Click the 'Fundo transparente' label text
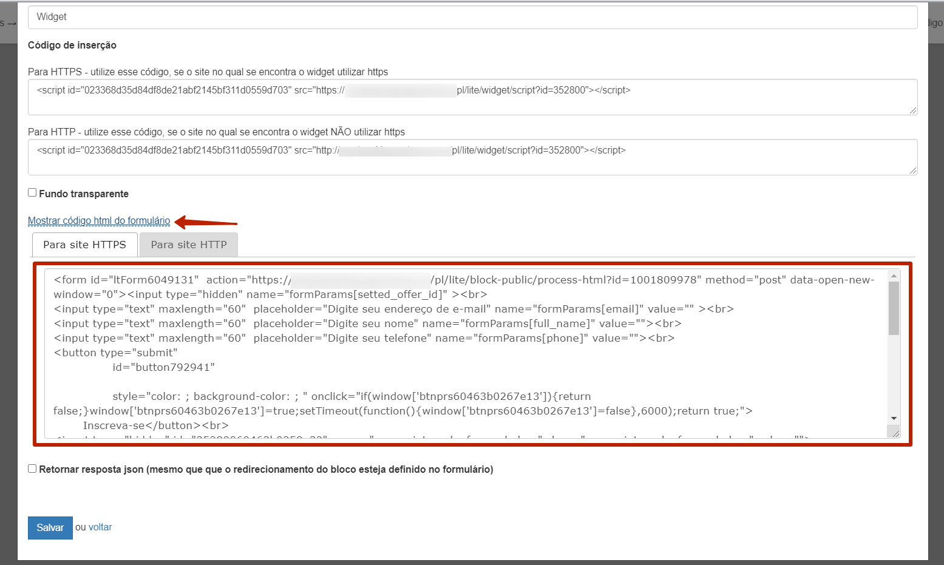Screen dimensions: 944x565 (84, 194)
